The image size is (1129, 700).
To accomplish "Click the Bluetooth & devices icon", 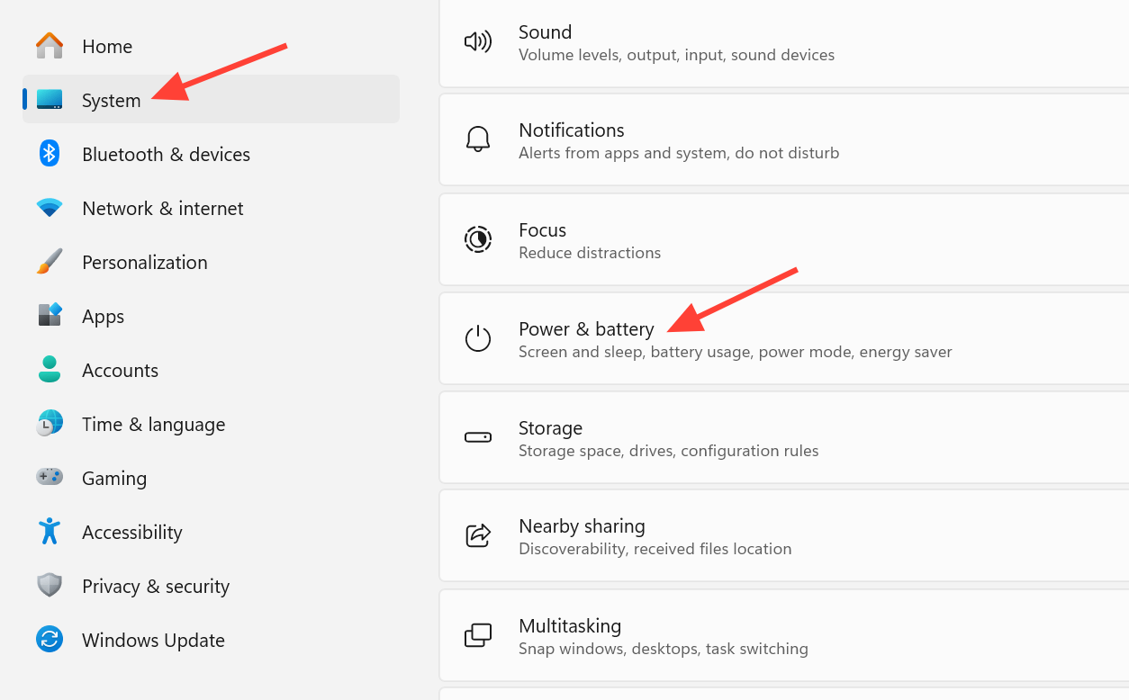I will tap(50, 154).
